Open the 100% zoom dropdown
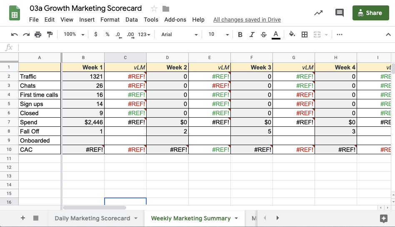 (74, 34)
